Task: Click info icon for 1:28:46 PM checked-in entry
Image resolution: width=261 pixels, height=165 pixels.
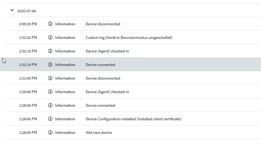Action: tap(50, 92)
